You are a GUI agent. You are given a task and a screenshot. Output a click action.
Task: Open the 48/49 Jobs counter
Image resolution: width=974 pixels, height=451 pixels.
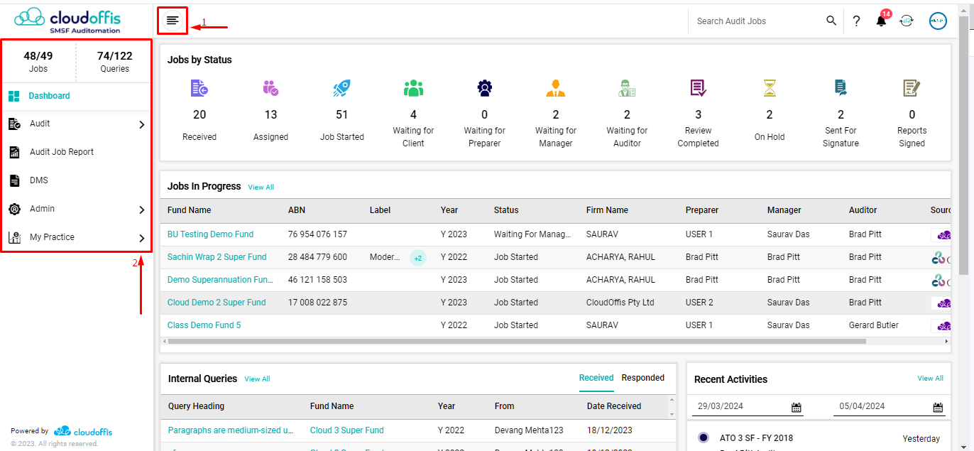tap(38, 62)
